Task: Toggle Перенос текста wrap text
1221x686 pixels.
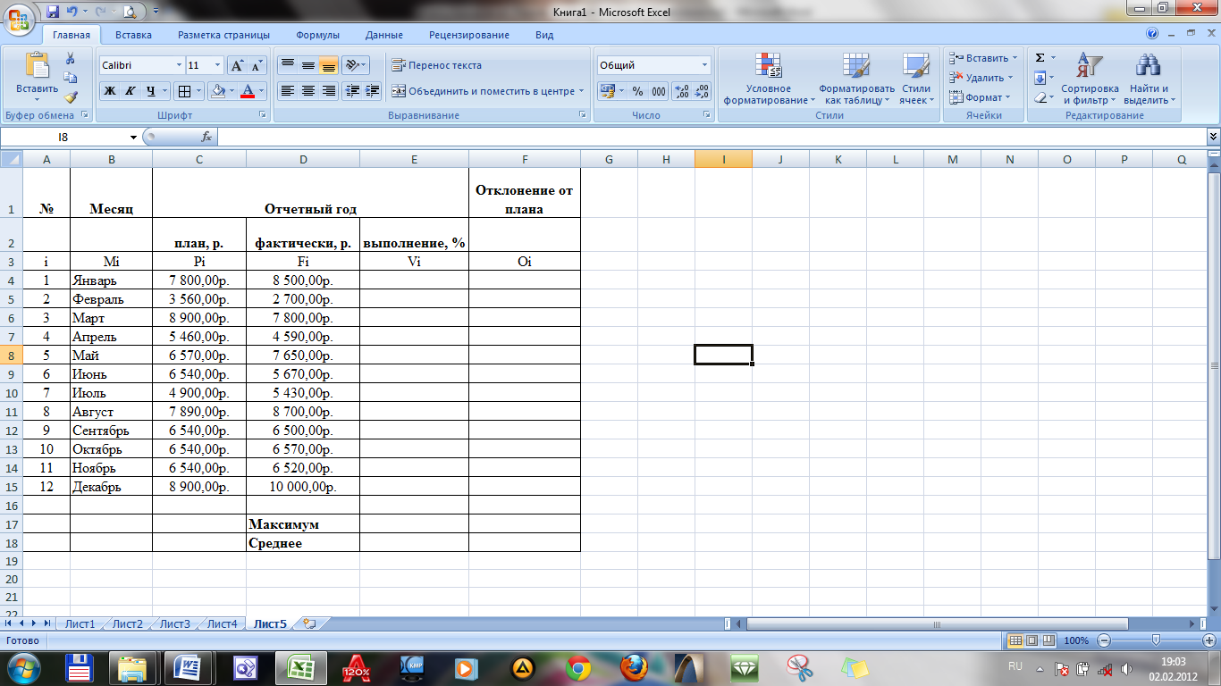Action: (437, 65)
